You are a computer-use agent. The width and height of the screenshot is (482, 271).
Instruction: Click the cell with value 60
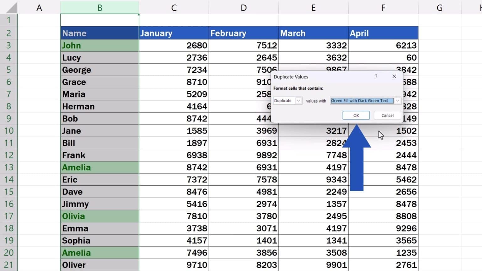pyautogui.click(x=383, y=57)
